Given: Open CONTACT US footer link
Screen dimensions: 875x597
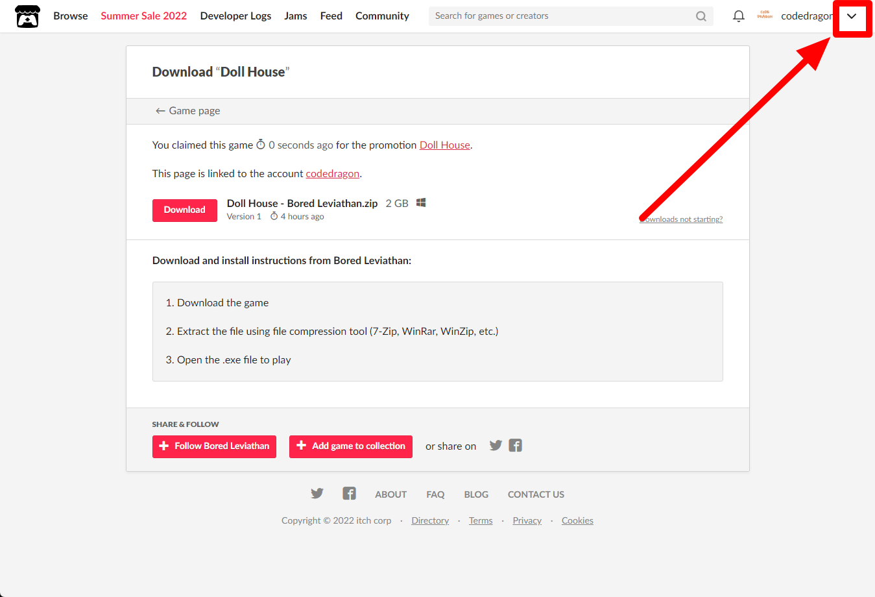Looking at the screenshot, I should (x=536, y=494).
